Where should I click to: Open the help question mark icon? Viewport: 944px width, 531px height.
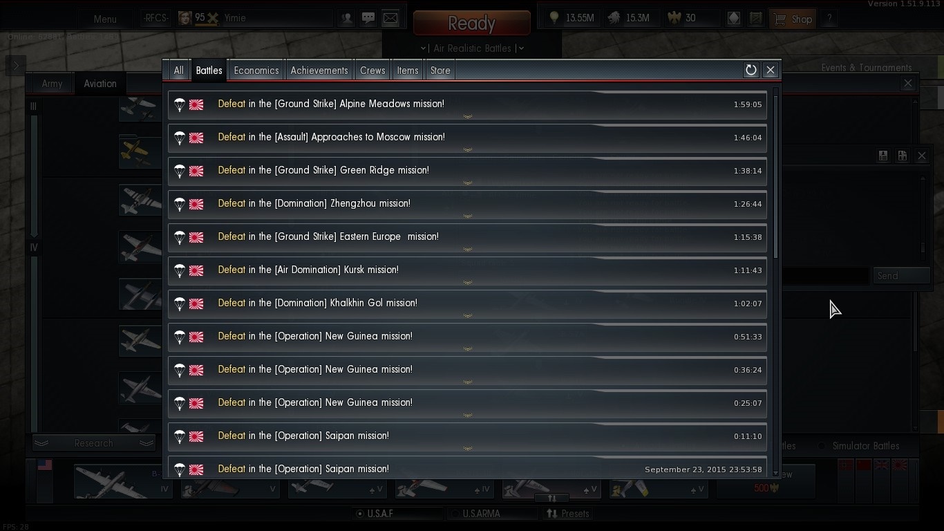[x=829, y=19]
